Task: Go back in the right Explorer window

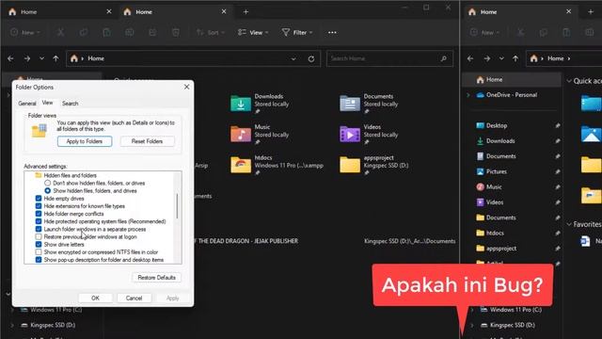Action: pos(470,58)
